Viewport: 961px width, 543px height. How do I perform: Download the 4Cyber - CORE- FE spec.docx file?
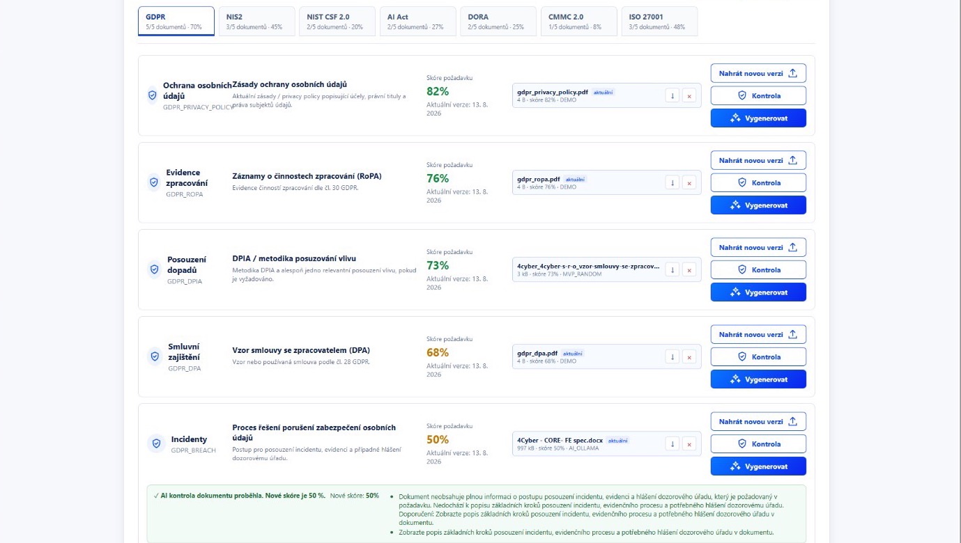(672, 443)
